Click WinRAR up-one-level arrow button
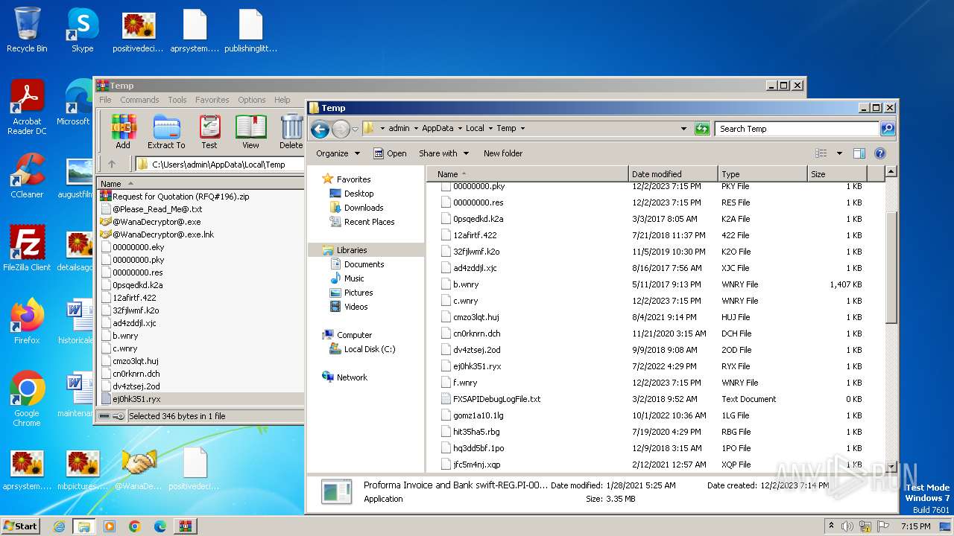The height and width of the screenshot is (536, 954). [x=112, y=165]
